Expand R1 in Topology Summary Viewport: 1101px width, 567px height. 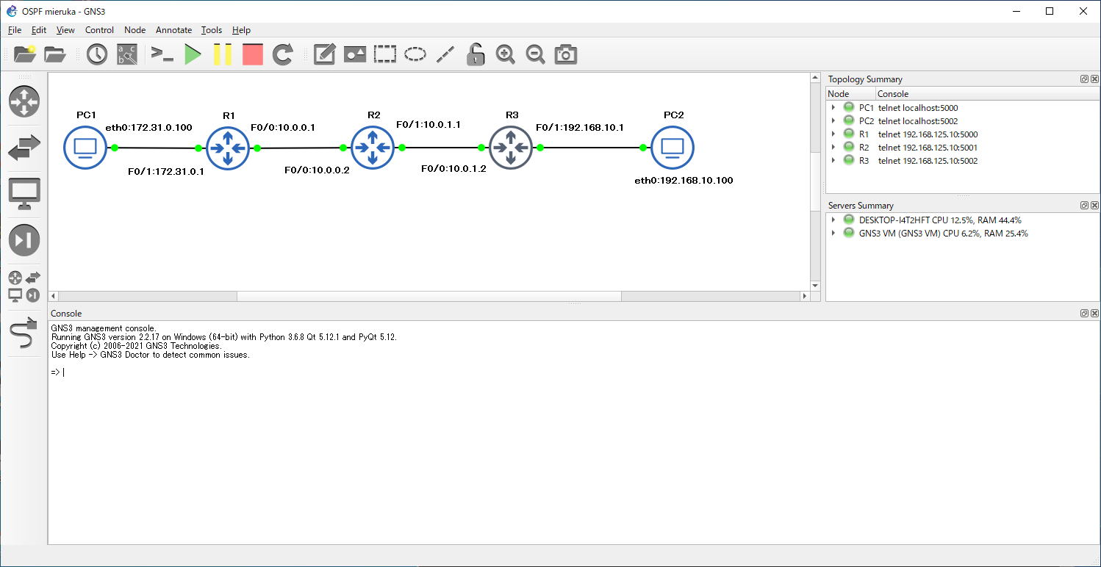click(x=833, y=134)
